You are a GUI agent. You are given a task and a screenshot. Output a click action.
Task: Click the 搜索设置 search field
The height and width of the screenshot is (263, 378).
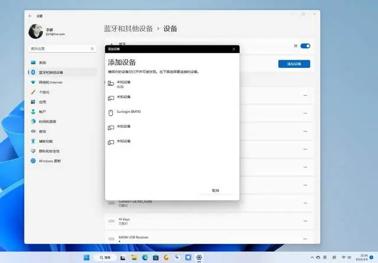(62, 48)
